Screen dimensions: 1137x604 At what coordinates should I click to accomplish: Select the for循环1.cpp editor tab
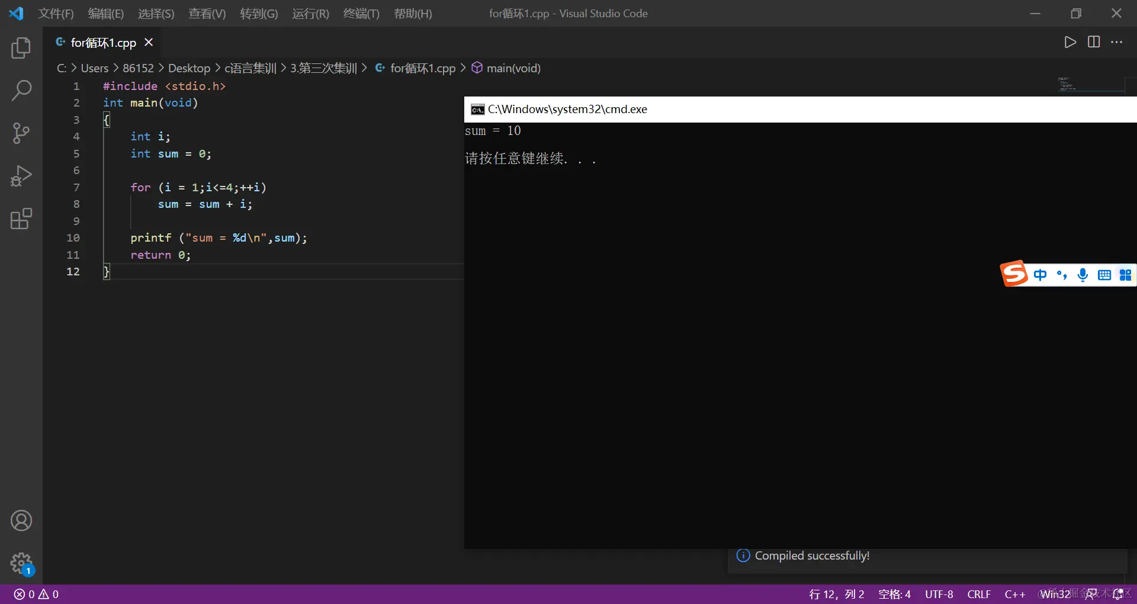[104, 43]
